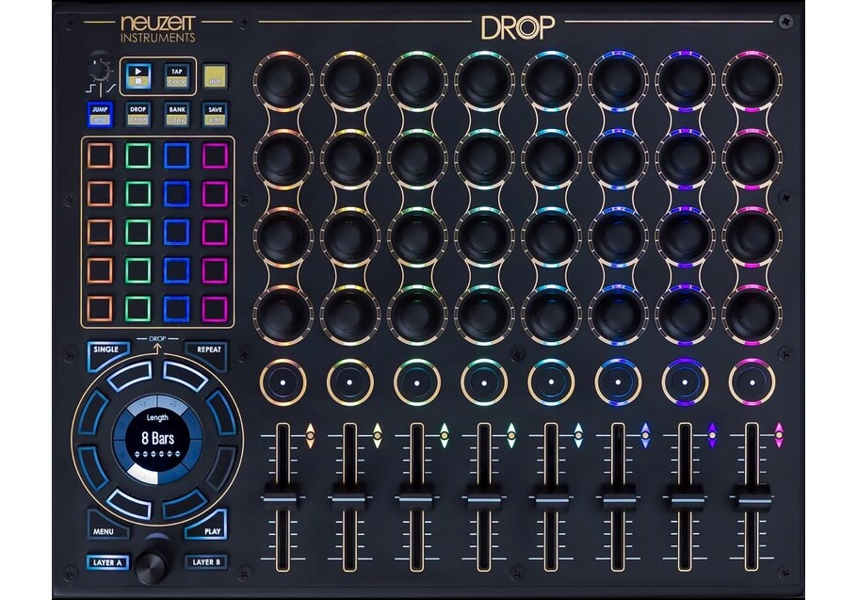Grab the eighth (magenta) channel fader cap
Image resolution: width=857 pixels, height=600 pixels.
(x=752, y=497)
